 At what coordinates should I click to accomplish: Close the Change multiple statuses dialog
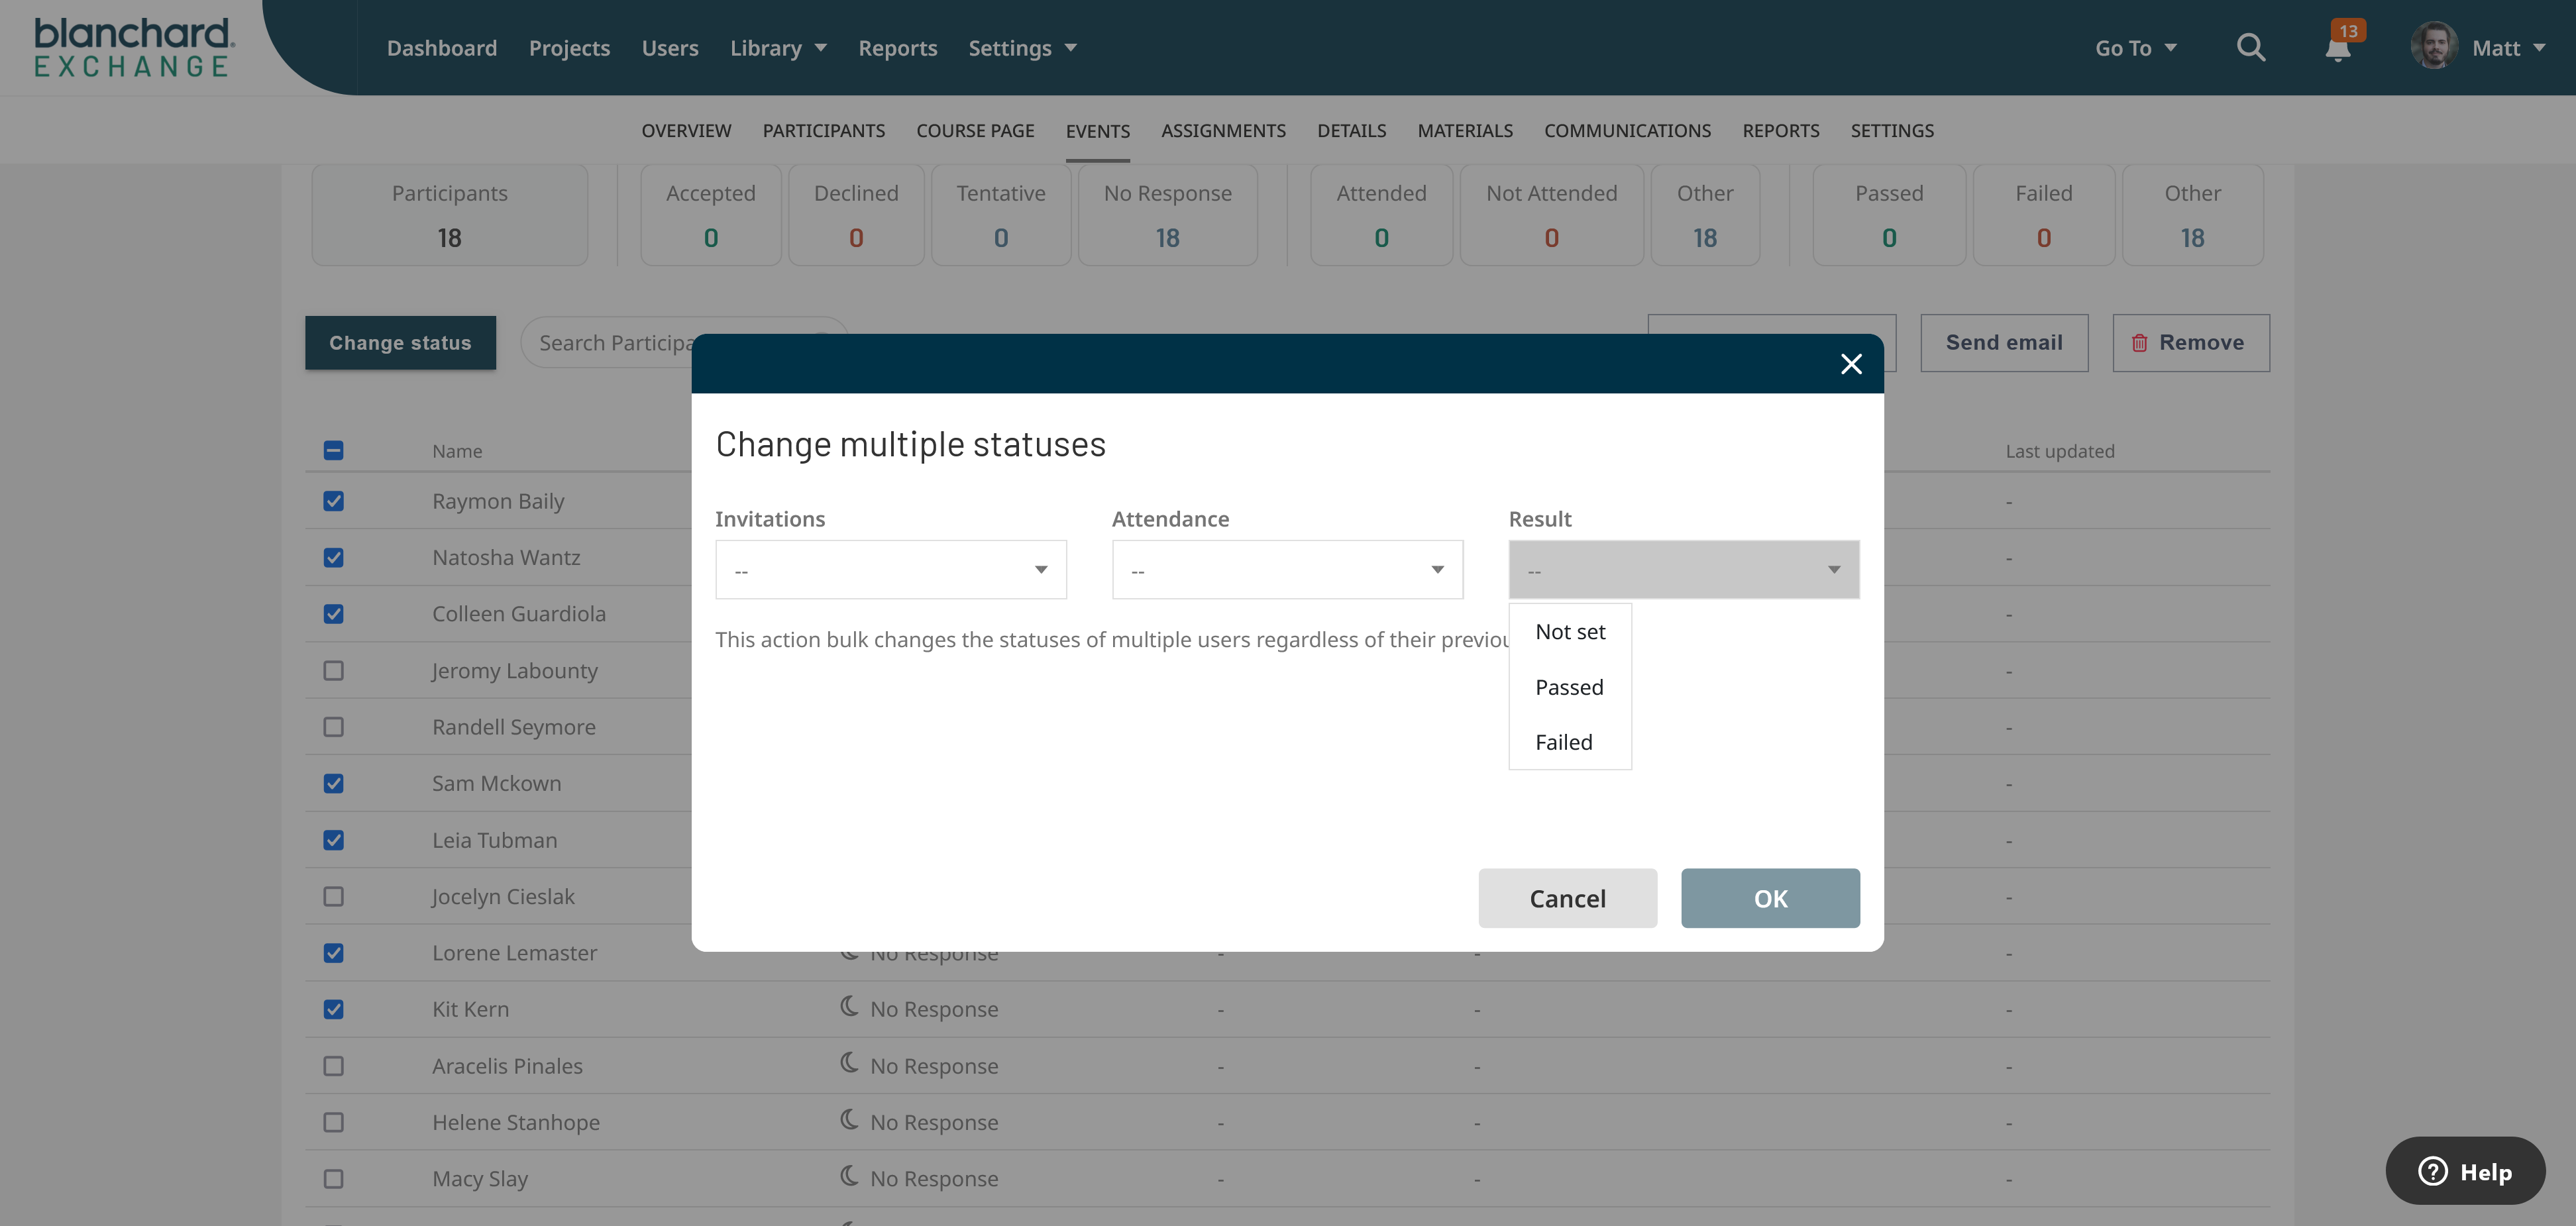1851,364
